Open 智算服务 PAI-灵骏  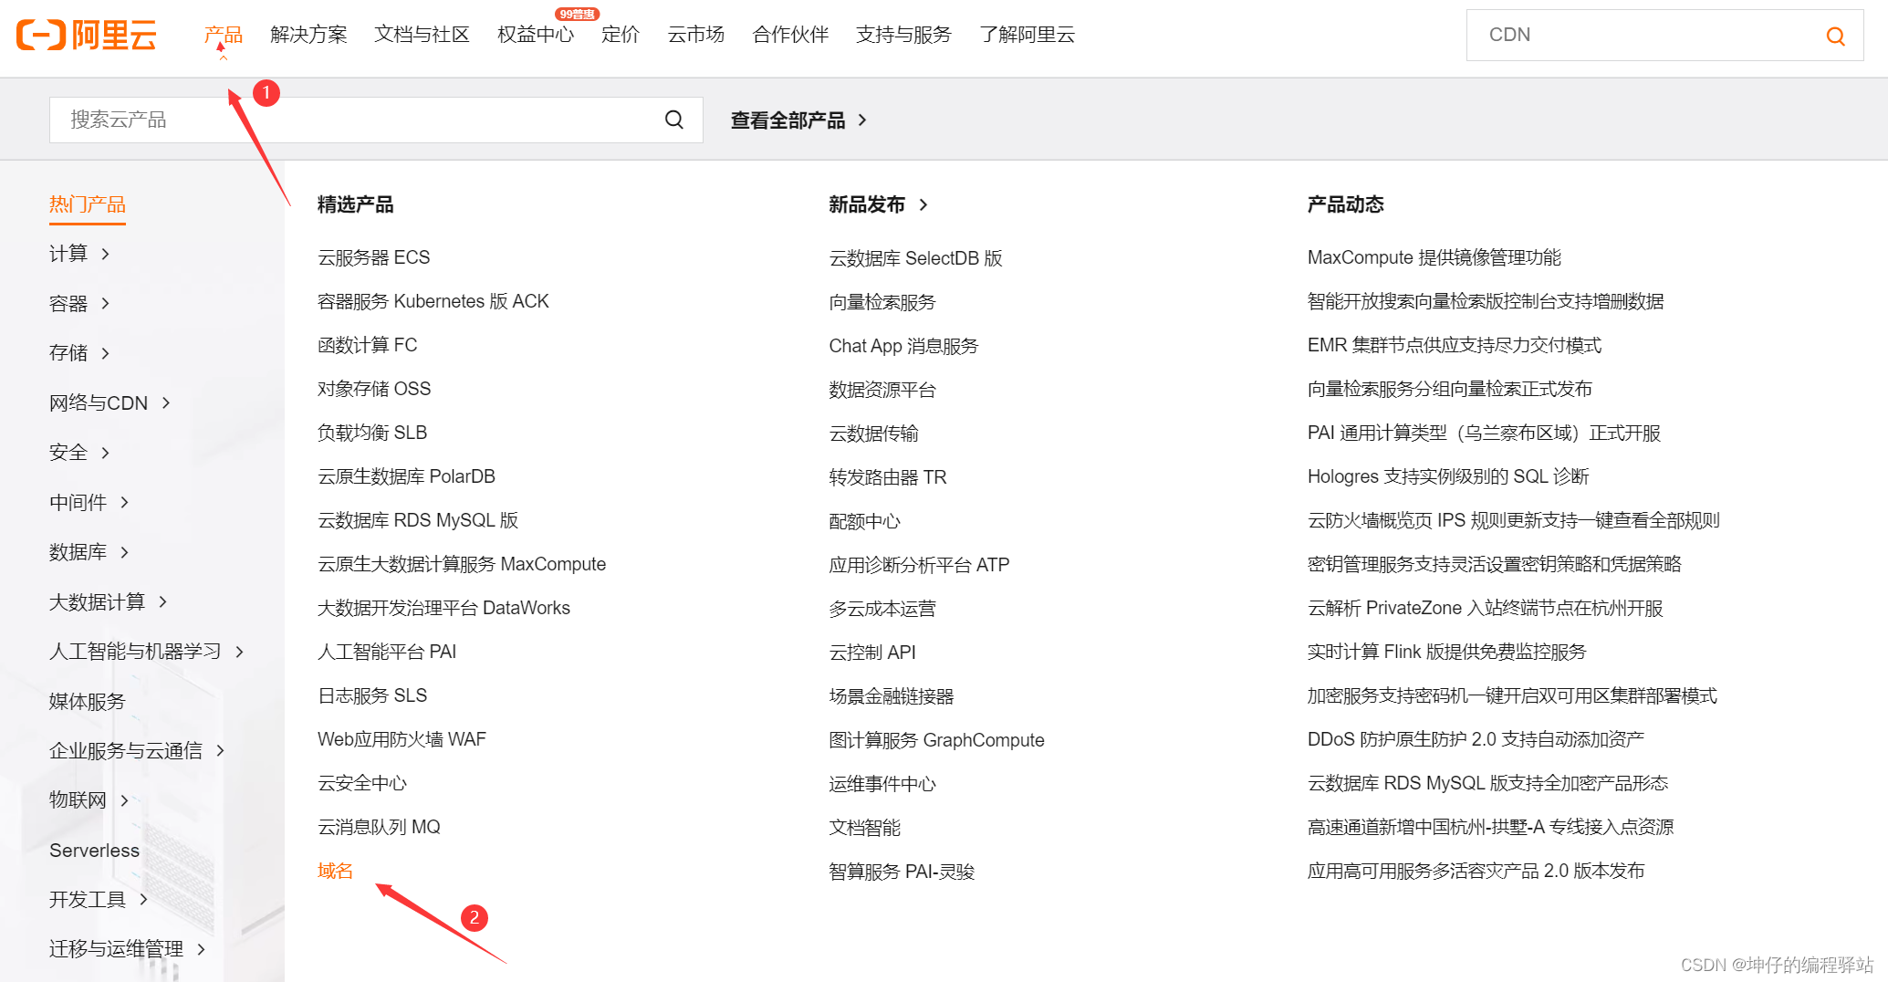902,872
